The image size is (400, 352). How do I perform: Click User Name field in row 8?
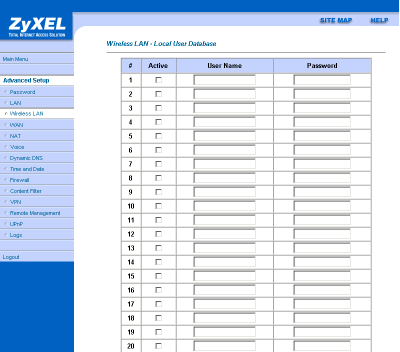click(x=224, y=178)
